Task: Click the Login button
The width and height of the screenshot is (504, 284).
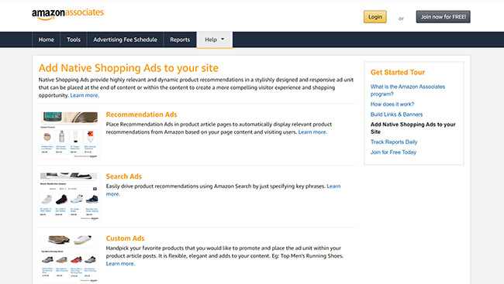Action: 375,17
